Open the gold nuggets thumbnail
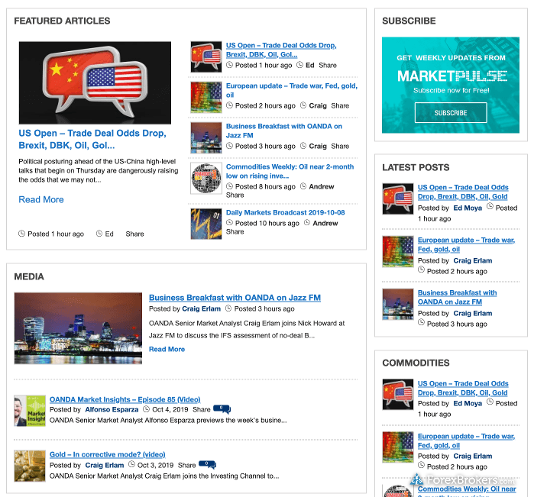534x497 pixels. 30,466
